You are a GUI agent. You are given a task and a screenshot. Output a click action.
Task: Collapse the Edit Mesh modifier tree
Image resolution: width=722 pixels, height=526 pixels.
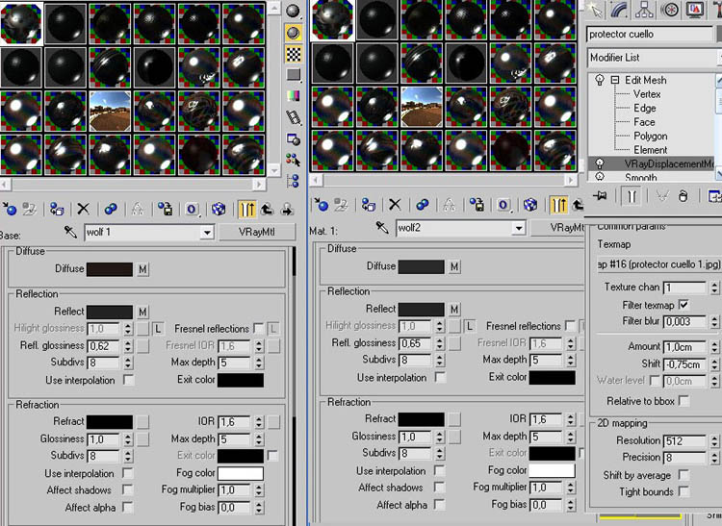point(614,81)
